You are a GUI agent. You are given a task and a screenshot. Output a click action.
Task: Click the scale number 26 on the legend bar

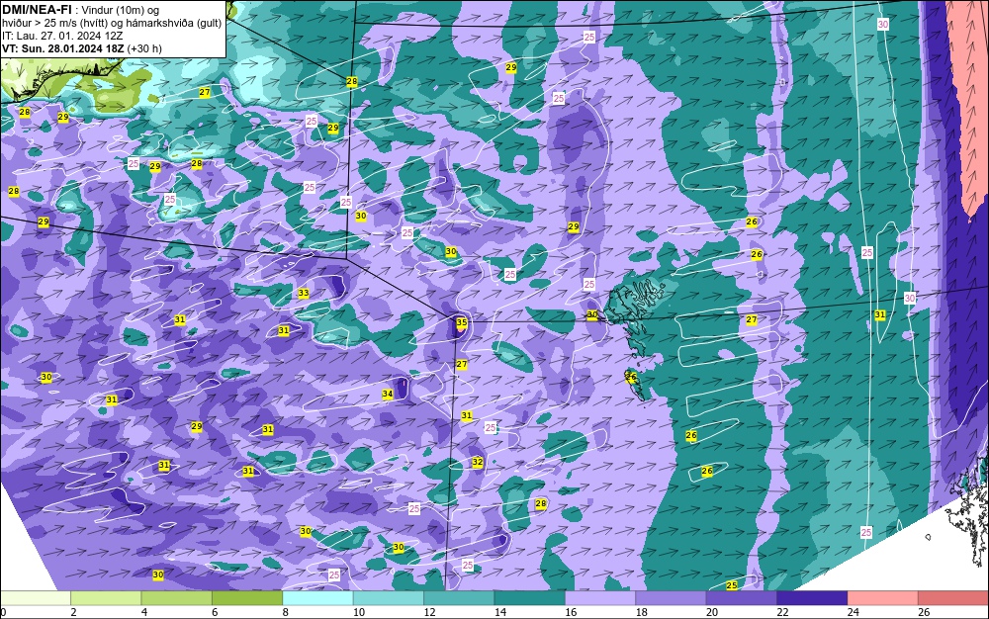[x=924, y=612]
